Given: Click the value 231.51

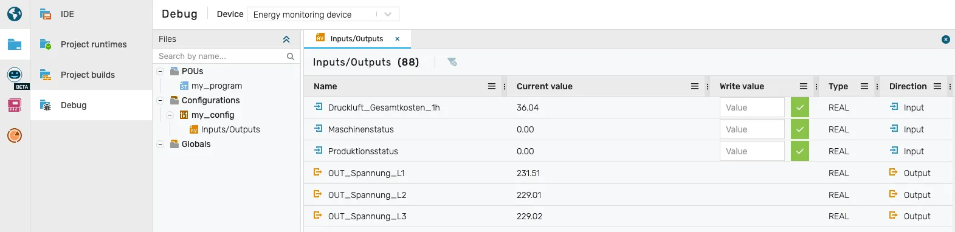Looking at the screenshot, I should point(528,173).
